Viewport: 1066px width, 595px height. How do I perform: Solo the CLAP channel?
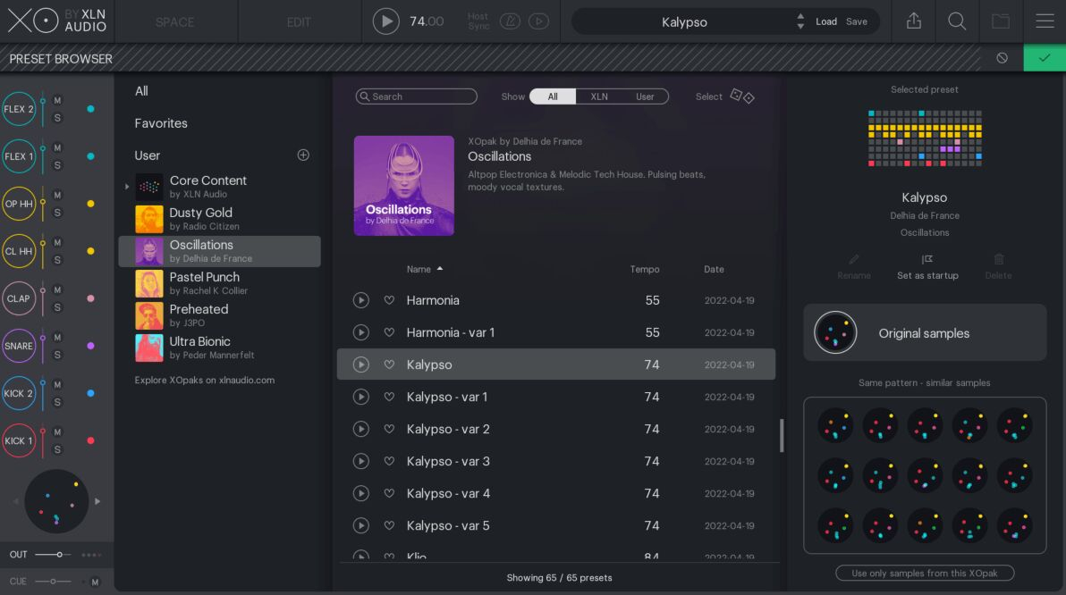pos(58,308)
